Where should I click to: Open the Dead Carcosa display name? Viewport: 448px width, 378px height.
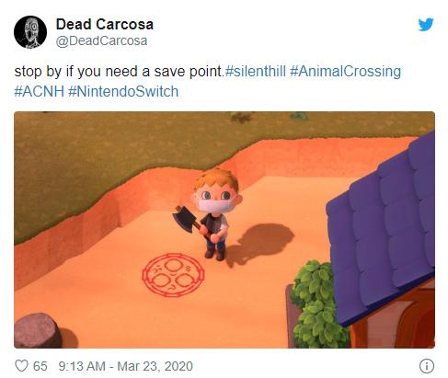pos(105,24)
